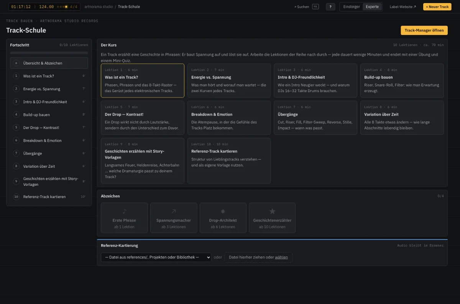Click the number 10 circle in the lesson sidebar
The height and width of the screenshot is (304, 460).
(16, 197)
